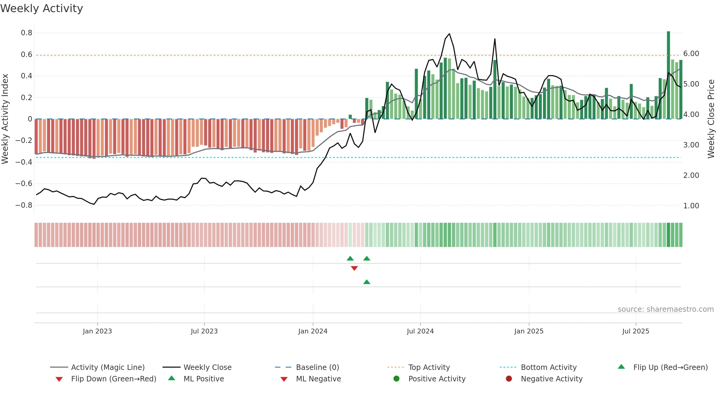Click the Jan 2024 x-axis label
724x407 pixels.
(313, 331)
